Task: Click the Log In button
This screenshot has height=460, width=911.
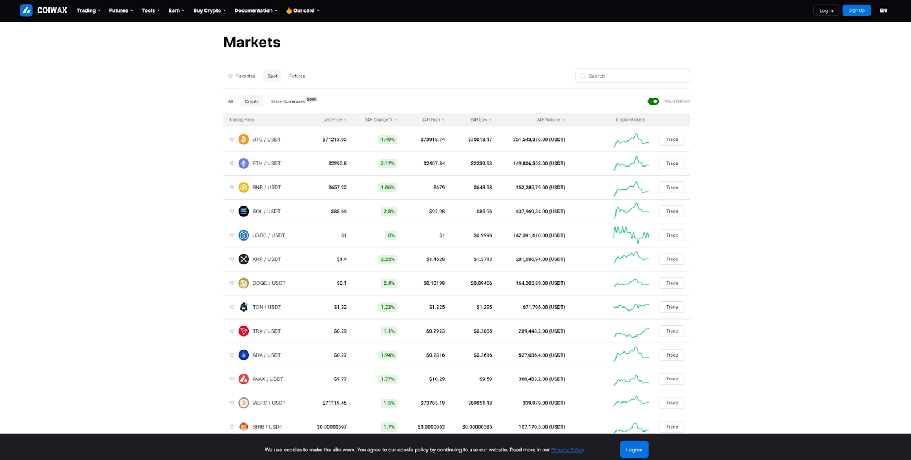Action: [826, 10]
